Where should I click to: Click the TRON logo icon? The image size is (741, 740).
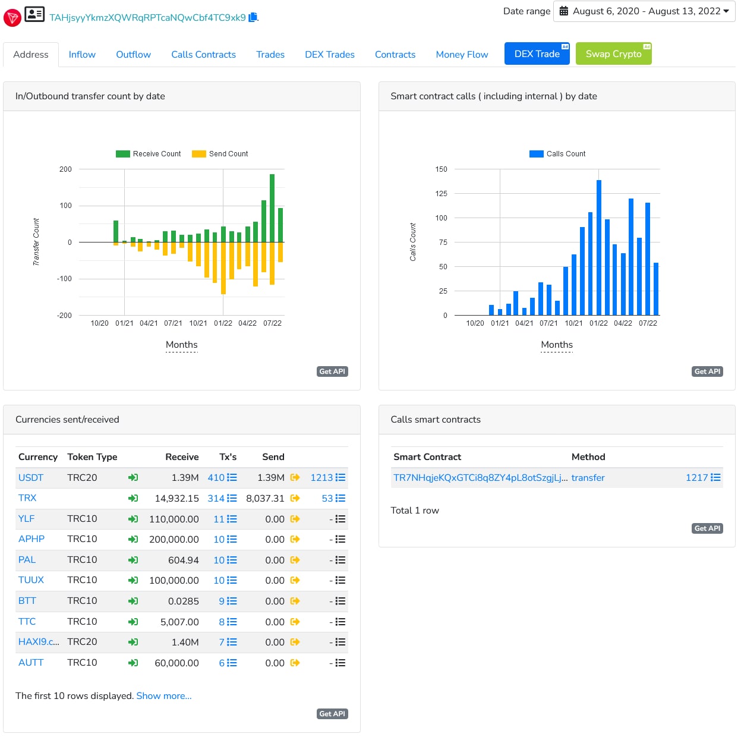click(x=12, y=18)
